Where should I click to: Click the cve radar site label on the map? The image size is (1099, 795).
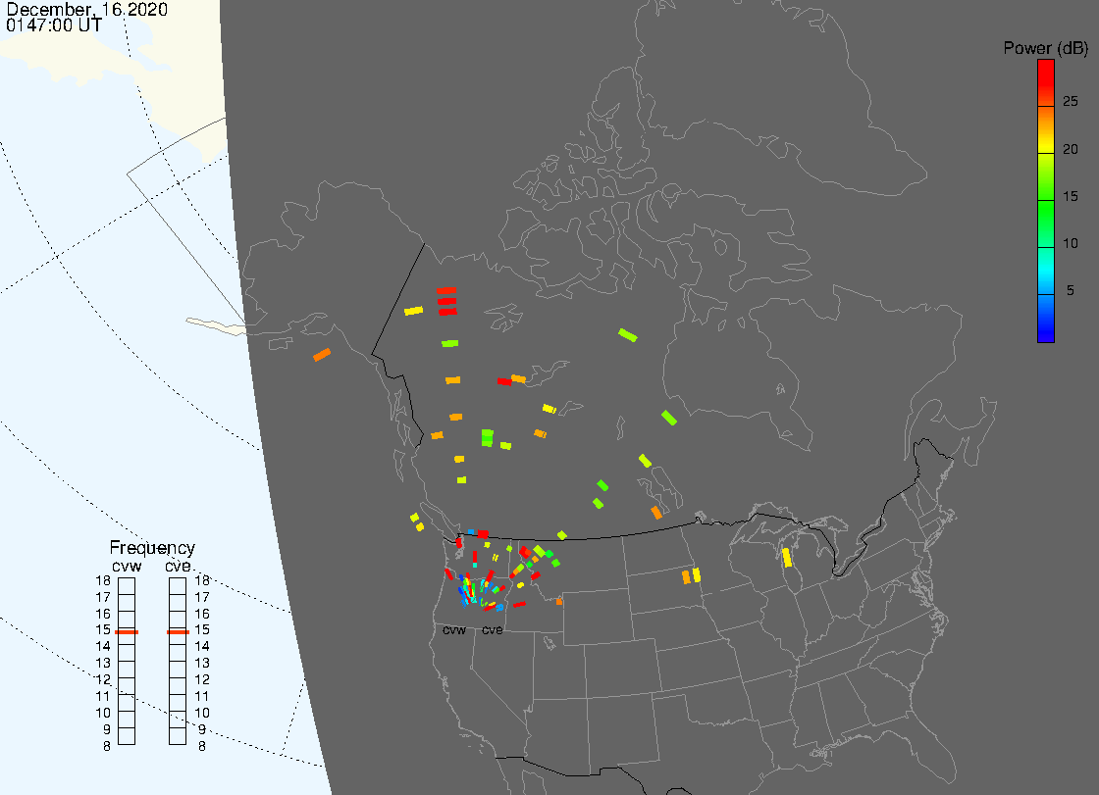click(x=492, y=630)
